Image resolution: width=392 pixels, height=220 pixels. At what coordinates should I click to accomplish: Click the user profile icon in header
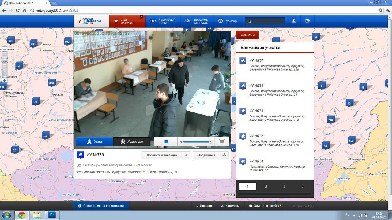[x=293, y=21]
